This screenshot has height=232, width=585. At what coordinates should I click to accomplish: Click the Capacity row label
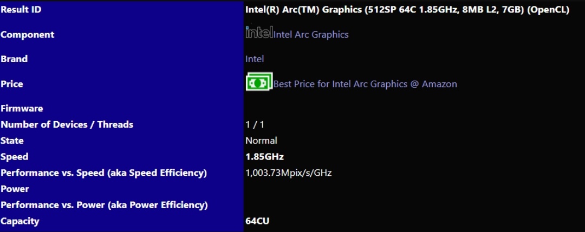19,221
